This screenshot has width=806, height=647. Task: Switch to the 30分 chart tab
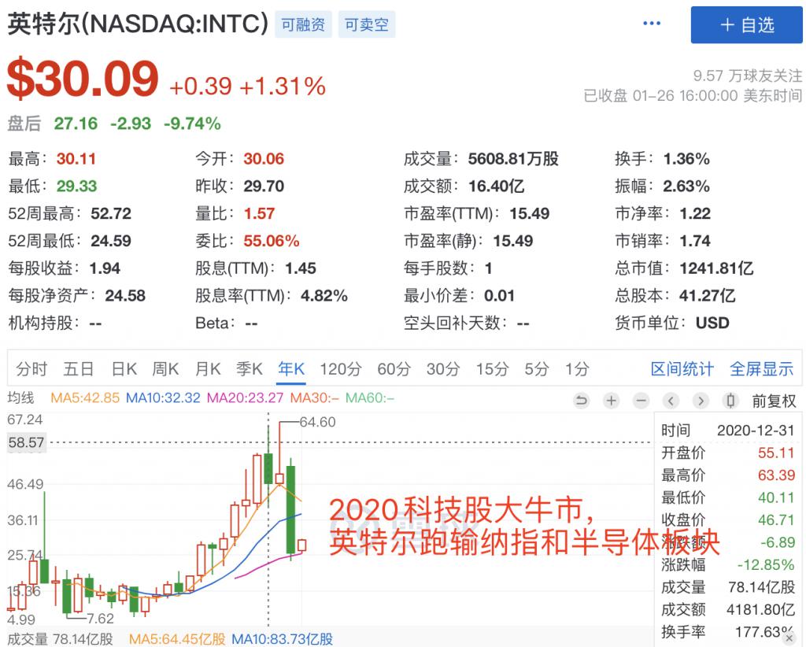pos(443,369)
